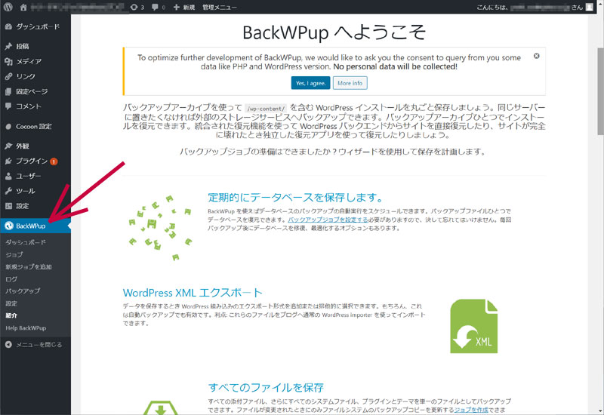Click the plug icon beside プラグイン
604x415 pixels.
(x=8, y=161)
